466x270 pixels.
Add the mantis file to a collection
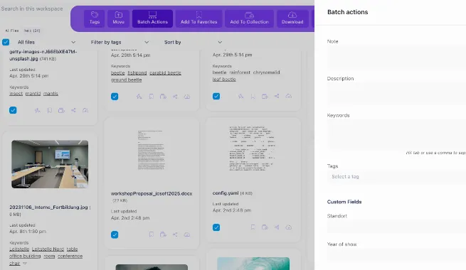[61, 110]
